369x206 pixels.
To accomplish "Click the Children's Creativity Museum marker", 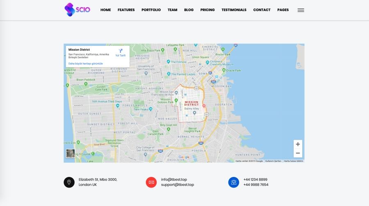I will click(x=207, y=62).
